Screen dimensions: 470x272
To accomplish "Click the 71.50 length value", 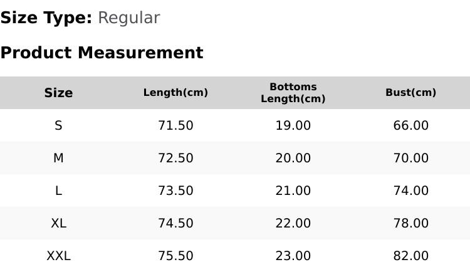I will tap(175, 125).
